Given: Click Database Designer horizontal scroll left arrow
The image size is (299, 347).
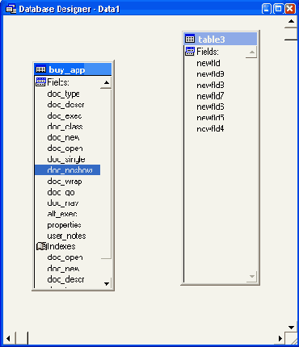Looking at the screenshot, I should point(9,339).
